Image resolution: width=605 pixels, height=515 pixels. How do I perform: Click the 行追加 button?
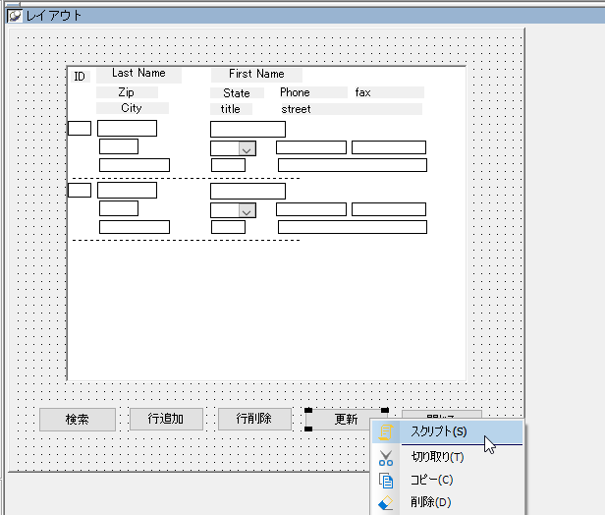(x=166, y=419)
